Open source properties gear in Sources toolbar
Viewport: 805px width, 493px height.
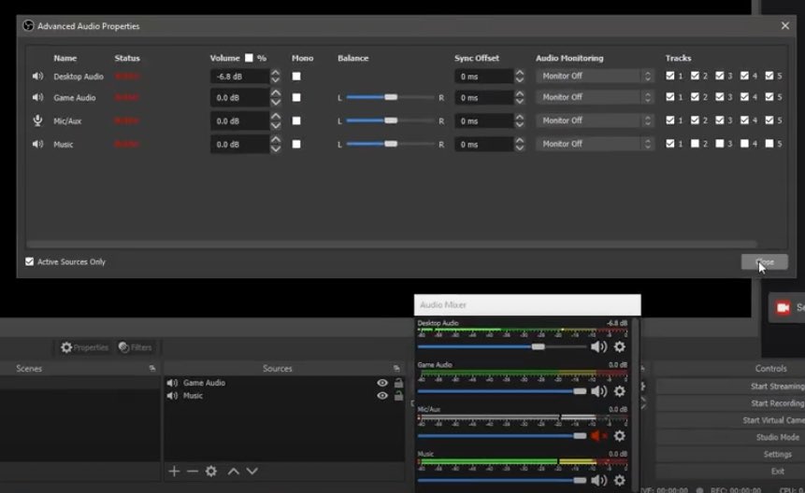click(x=211, y=471)
